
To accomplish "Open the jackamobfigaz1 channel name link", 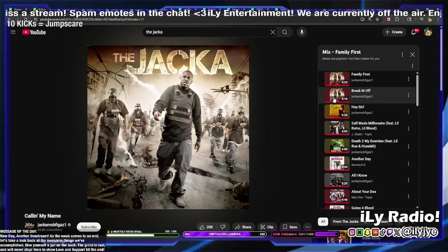I will (x=52, y=225).
